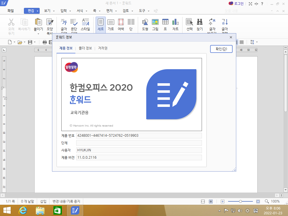This screenshot has height=216, width=288.
Task: Click the 오려두기 (cut) scissors icon
Action: pyautogui.click(x=11, y=22)
